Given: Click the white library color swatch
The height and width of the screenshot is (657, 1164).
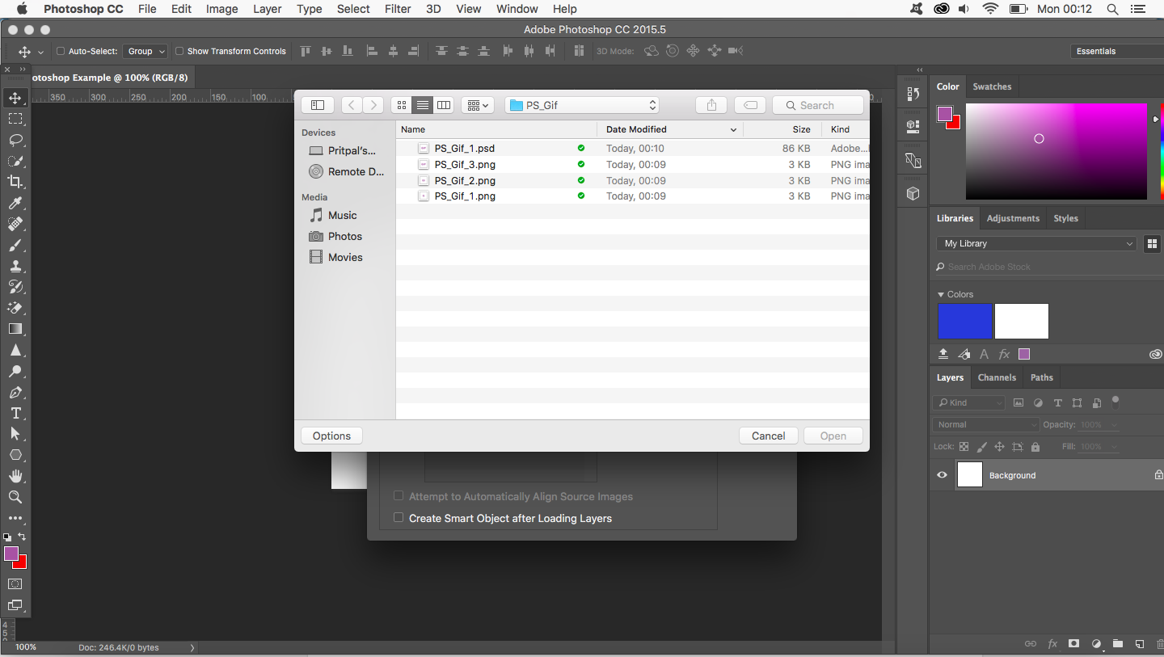Looking at the screenshot, I should coord(1022,322).
